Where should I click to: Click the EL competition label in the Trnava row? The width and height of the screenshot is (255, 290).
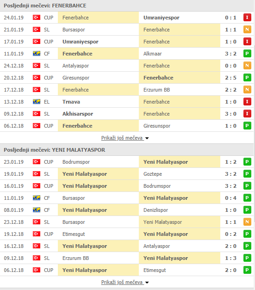point(47,102)
